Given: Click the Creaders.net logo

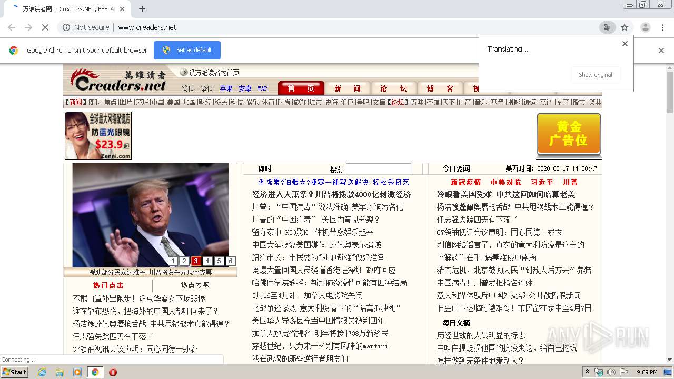Looking at the screenshot, I should click(x=118, y=81).
